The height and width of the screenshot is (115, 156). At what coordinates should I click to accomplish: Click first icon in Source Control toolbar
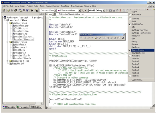[x=81, y=38]
